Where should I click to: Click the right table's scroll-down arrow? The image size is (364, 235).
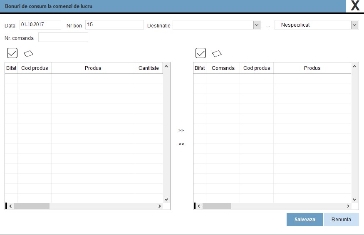pyautogui.click(x=355, y=200)
